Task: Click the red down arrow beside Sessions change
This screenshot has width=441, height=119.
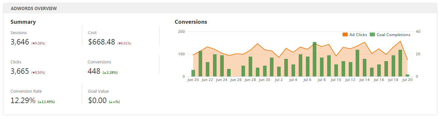Action: point(33,43)
